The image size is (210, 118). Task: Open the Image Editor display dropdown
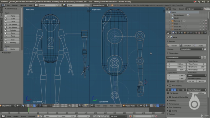(192, 49)
